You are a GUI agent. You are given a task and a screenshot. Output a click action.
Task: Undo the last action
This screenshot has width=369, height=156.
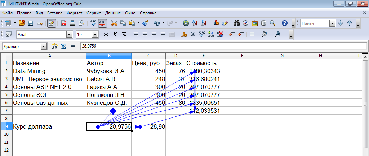[157, 23]
